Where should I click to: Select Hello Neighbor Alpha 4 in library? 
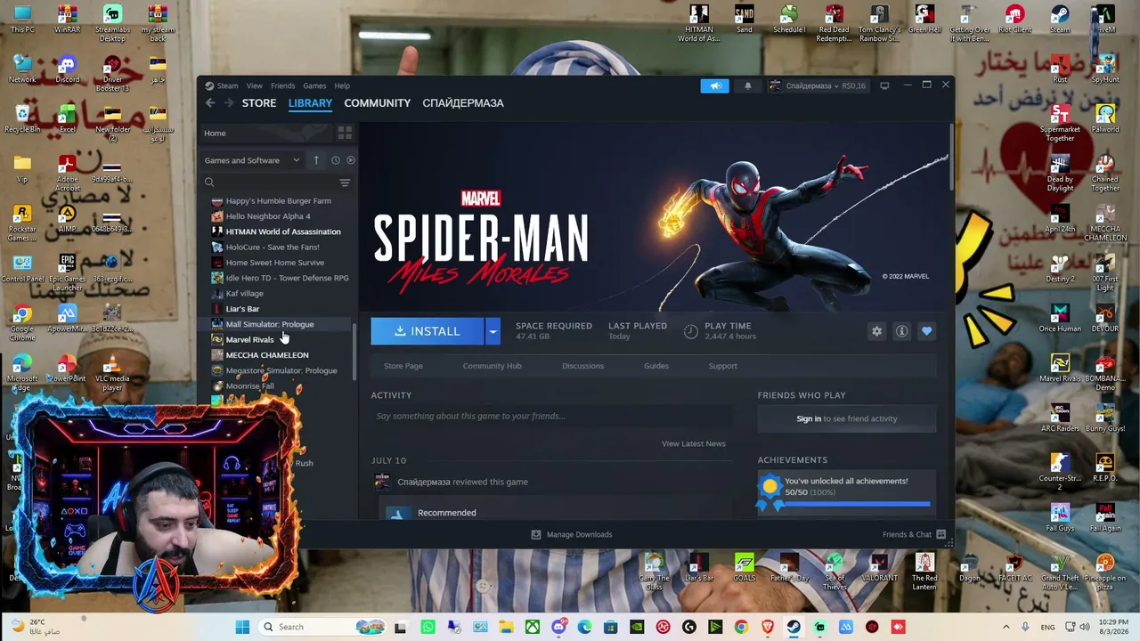(268, 216)
